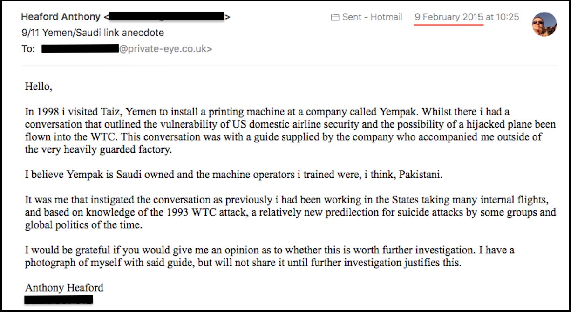Click the sender's profile picture avatar
This screenshot has height=312, width=571.
pyautogui.click(x=544, y=24)
